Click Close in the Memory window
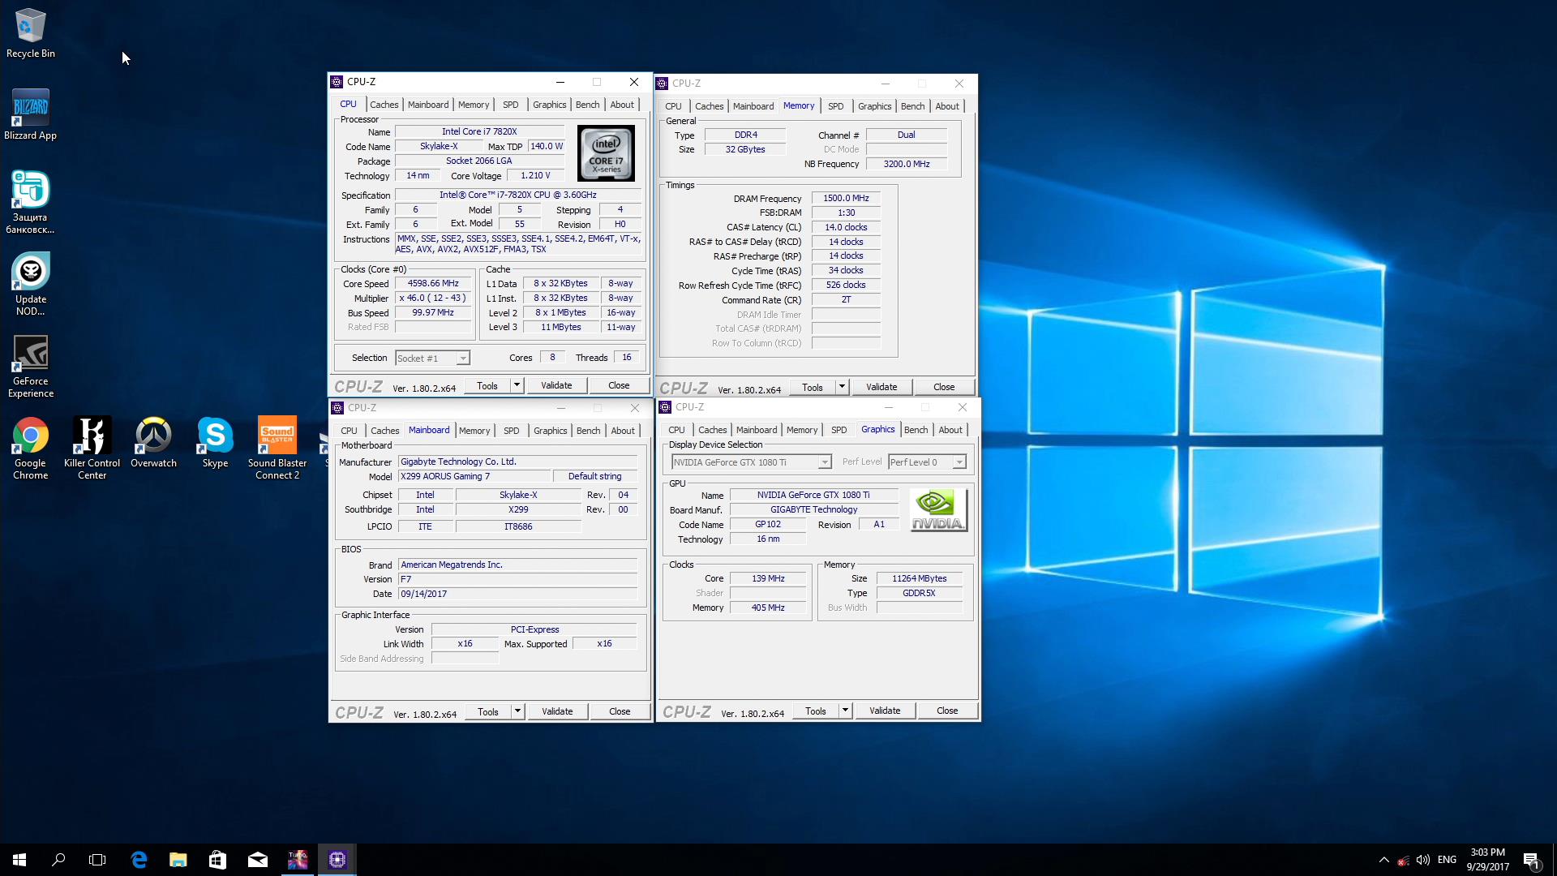 [944, 387]
